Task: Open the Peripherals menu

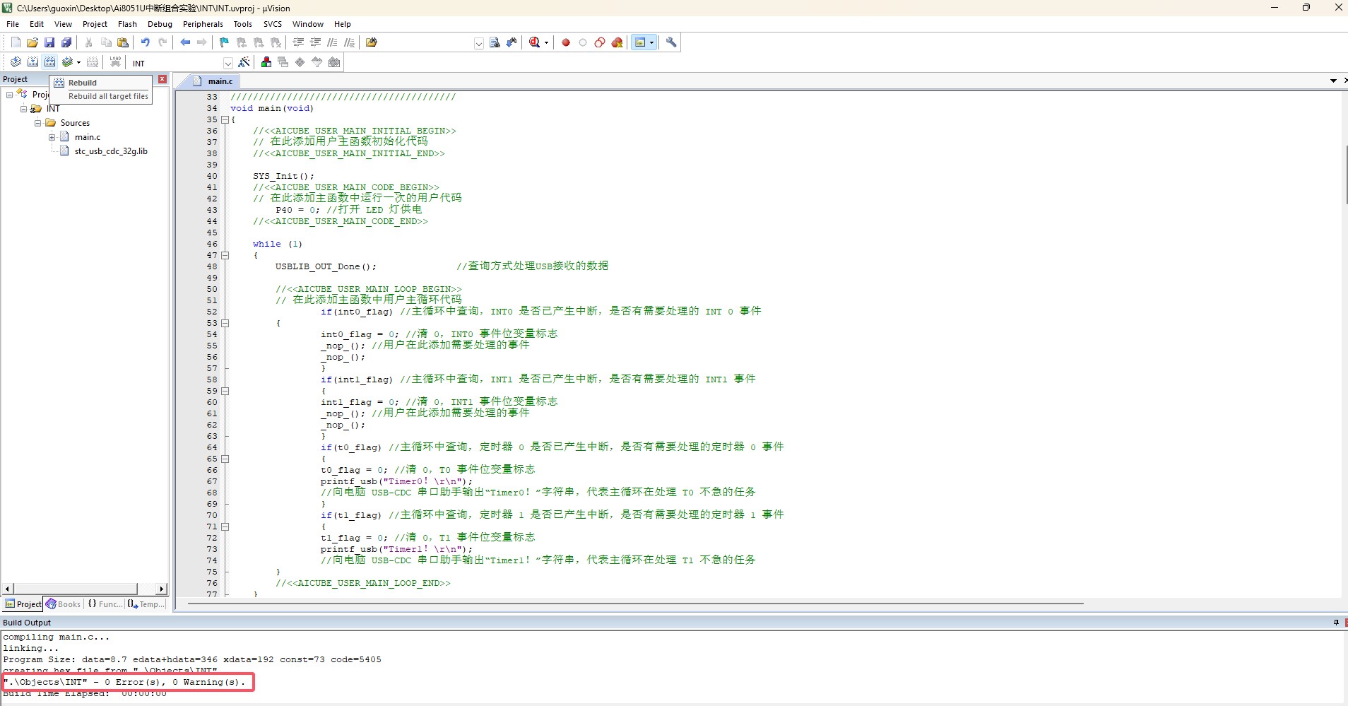Action: (x=203, y=24)
